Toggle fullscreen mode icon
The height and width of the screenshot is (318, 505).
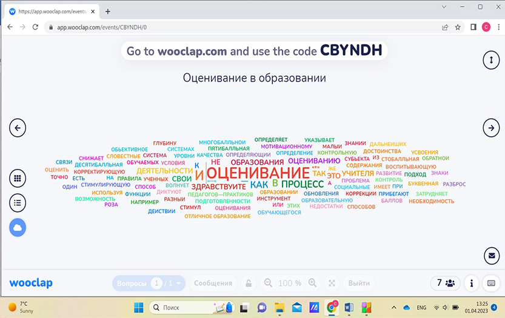coord(332,283)
